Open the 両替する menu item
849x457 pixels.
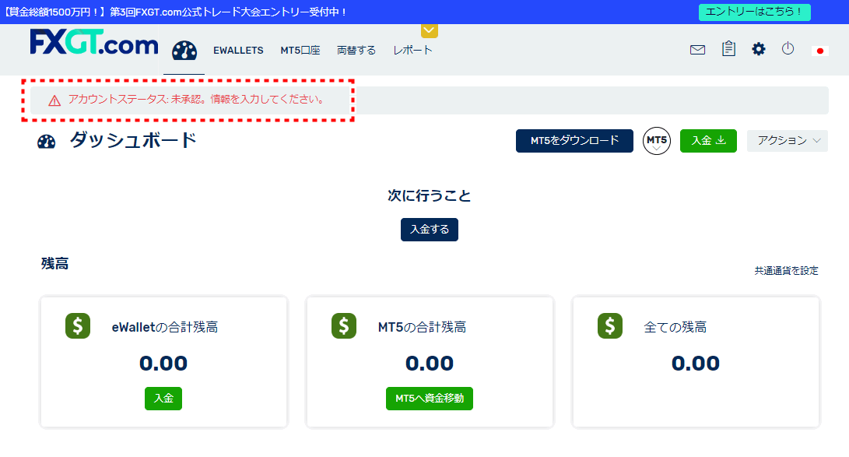[x=356, y=51]
